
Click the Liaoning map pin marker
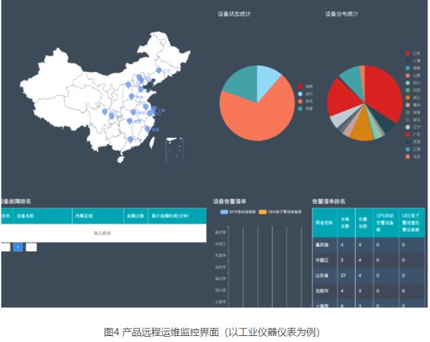pyautogui.click(x=159, y=70)
